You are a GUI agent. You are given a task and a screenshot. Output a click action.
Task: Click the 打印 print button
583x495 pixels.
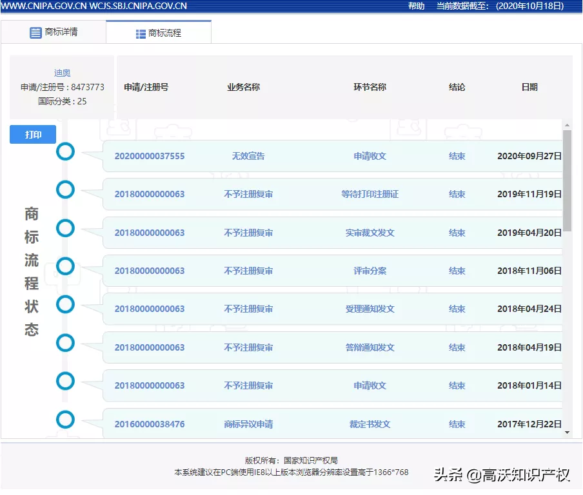(32, 134)
